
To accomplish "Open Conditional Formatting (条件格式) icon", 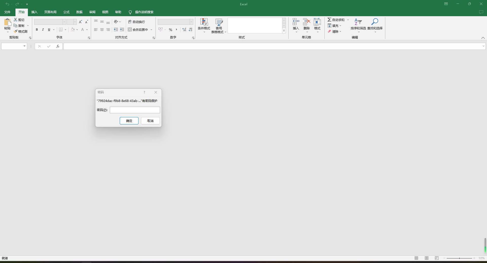I will (204, 22).
